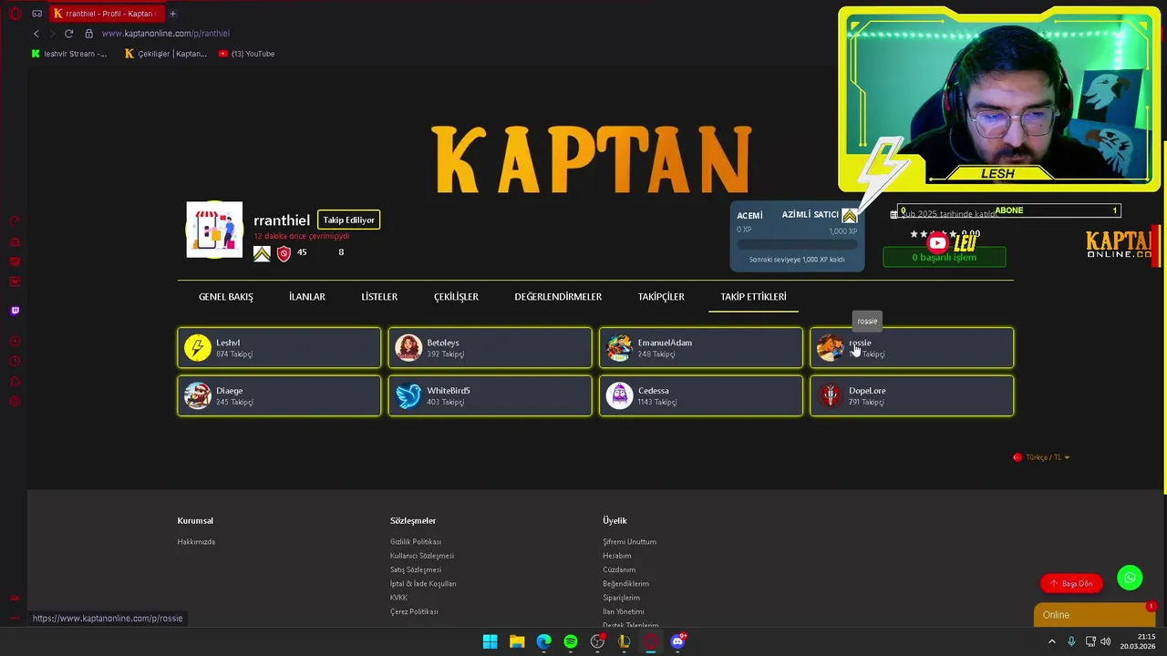Show hidden system tray icons
This screenshot has width=1167, height=656.
click(1051, 641)
